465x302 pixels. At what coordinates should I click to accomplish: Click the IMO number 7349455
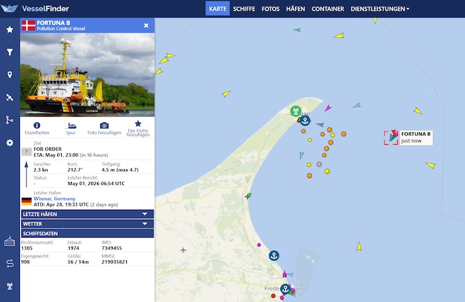coord(112,248)
